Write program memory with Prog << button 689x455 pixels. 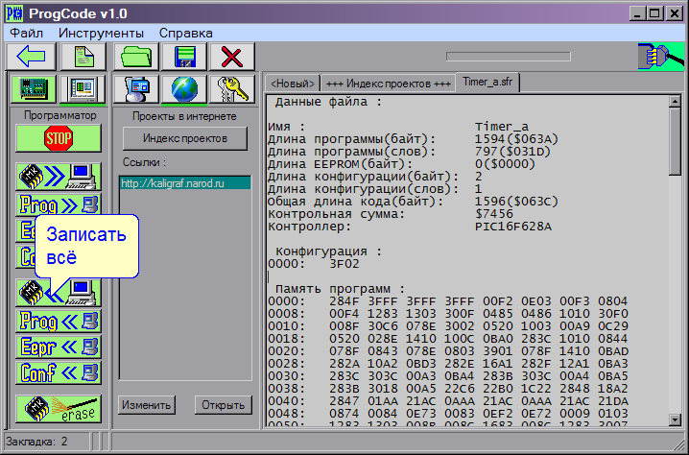click(59, 321)
